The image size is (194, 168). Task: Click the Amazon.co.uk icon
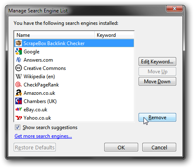tap(19, 93)
